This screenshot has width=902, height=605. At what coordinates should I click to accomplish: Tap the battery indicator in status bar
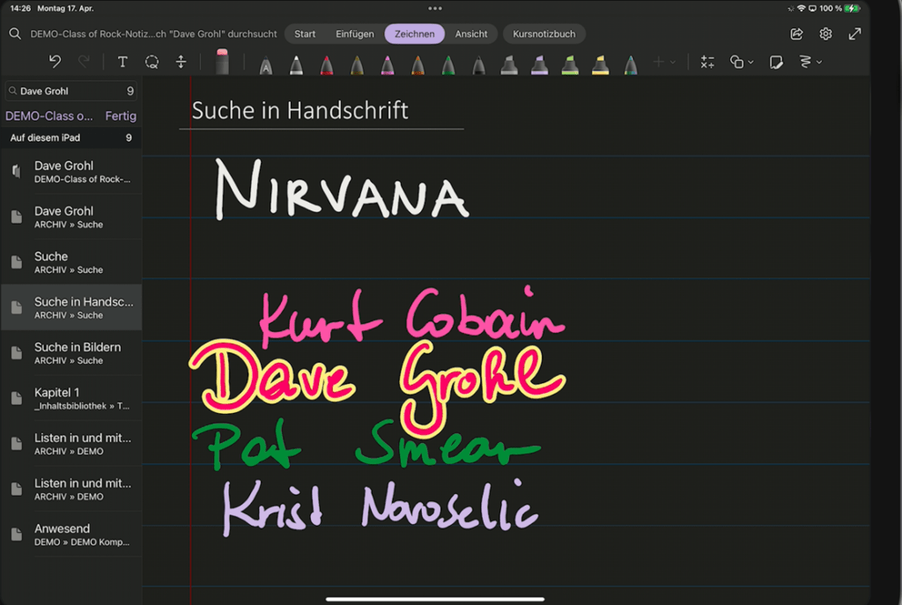[x=852, y=9]
